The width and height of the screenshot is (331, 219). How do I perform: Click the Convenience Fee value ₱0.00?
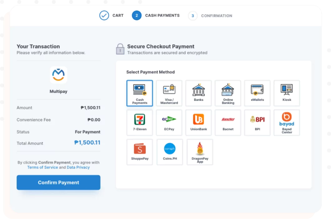pyautogui.click(x=94, y=120)
